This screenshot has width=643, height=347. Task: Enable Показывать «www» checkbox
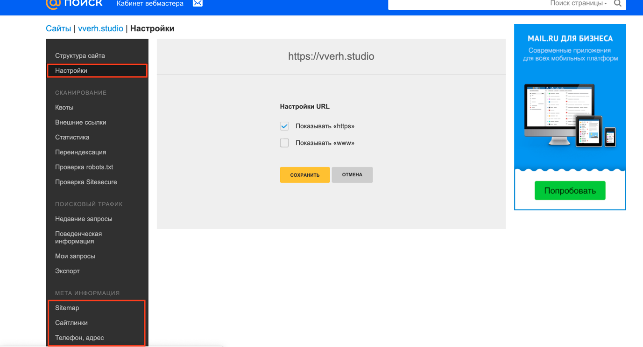[284, 143]
